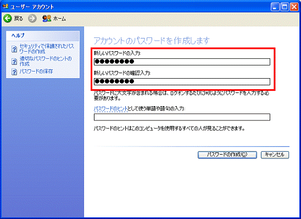The width and height of the screenshot is (301, 219).
Task: Open パスワードの保存 help link
Action: point(36,72)
